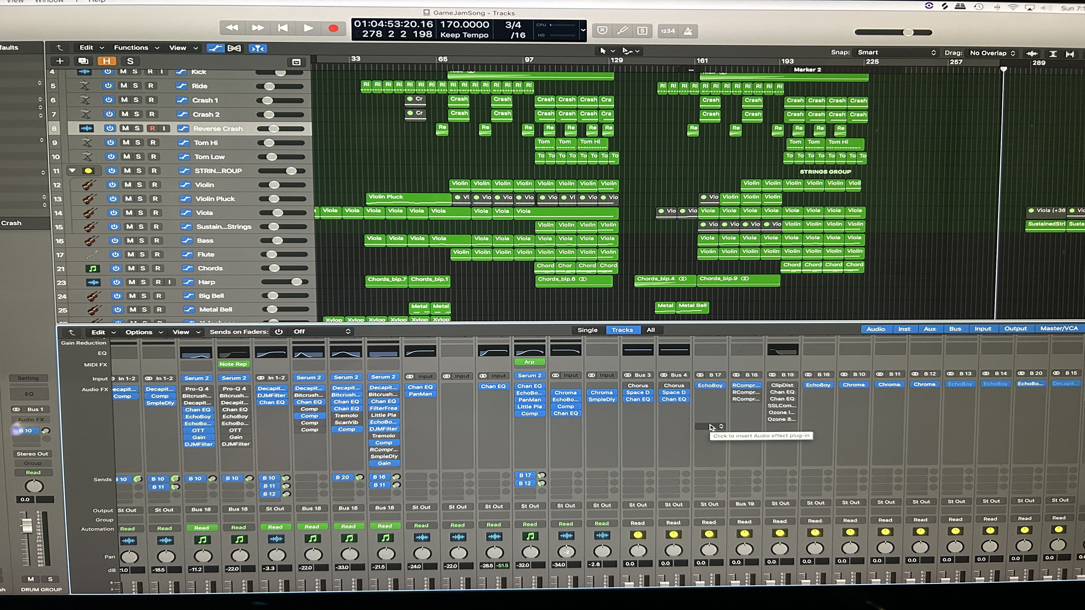Image resolution: width=1085 pixels, height=610 pixels.
Task: Toggle the Hide tracks H button
Action: pos(107,61)
